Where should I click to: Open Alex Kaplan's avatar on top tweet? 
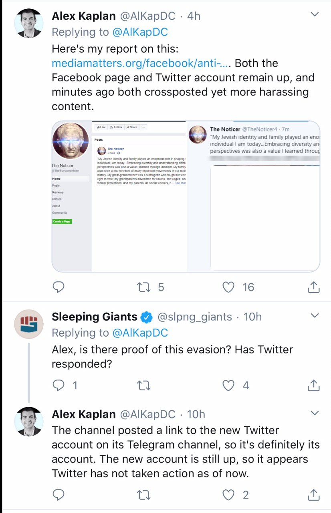tap(28, 23)
